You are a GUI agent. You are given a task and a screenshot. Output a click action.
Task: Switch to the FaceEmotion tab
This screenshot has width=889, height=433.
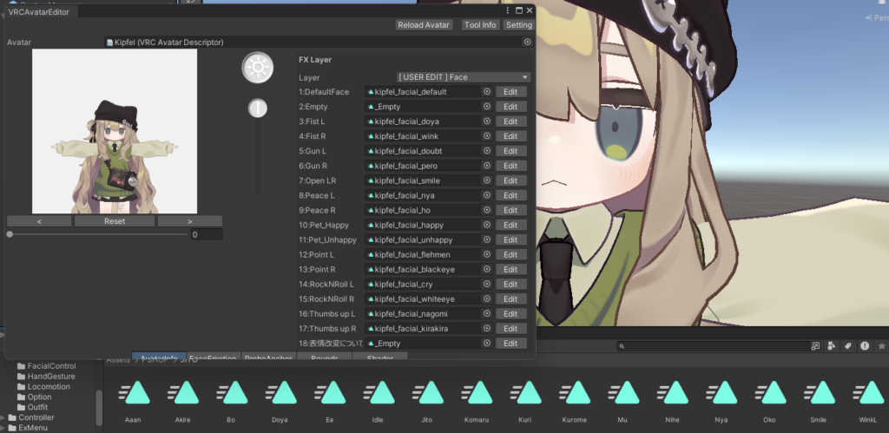(x=213, y=358)
